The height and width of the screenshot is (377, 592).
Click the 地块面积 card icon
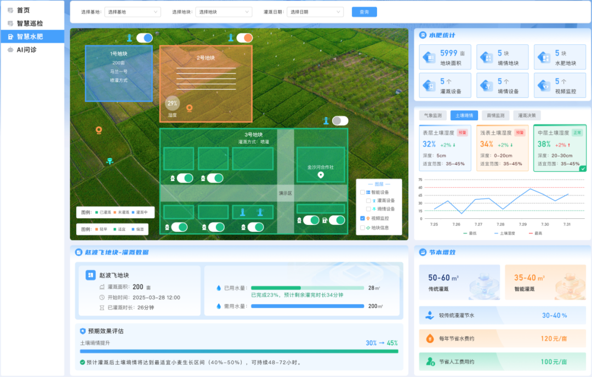[x=430, y=57]
